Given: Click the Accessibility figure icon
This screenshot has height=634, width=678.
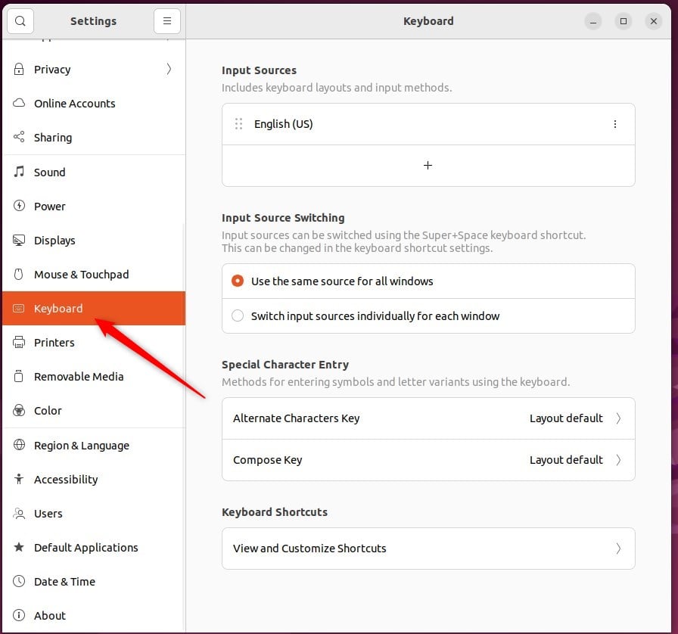Looking at the screenshot, I should [x=19, y=479].
